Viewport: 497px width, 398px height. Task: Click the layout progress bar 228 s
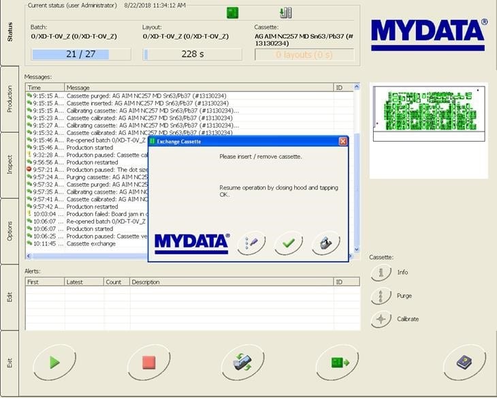[193, 55]
